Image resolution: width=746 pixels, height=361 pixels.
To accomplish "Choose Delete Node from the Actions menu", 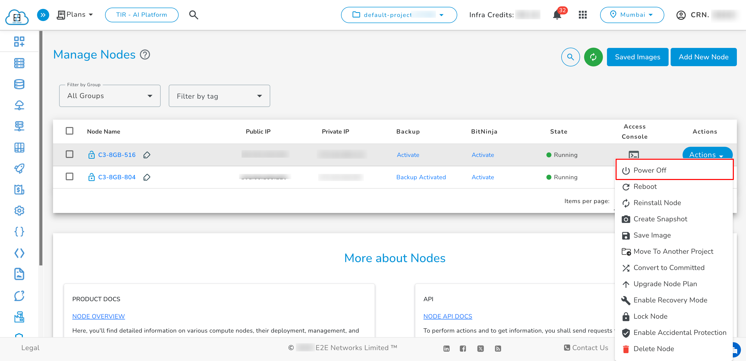I will click(x=654, y=349).
